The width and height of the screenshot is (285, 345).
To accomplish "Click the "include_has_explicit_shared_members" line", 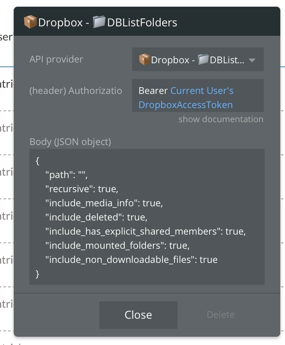I will [145, 231].
